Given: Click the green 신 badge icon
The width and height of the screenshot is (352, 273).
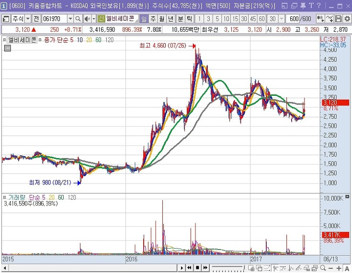Looking at the screenshot, I should (102, 19).
